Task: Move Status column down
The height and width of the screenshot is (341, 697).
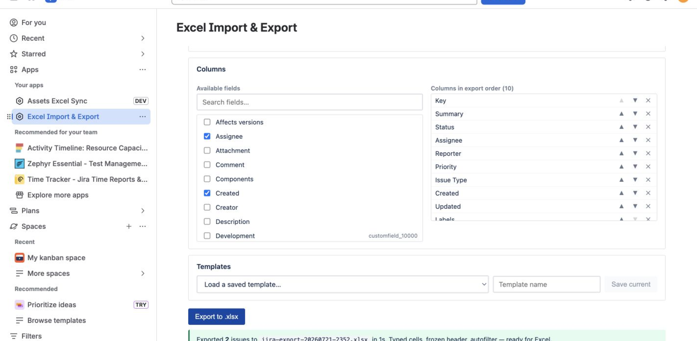Action: click(x=635, y=127)
